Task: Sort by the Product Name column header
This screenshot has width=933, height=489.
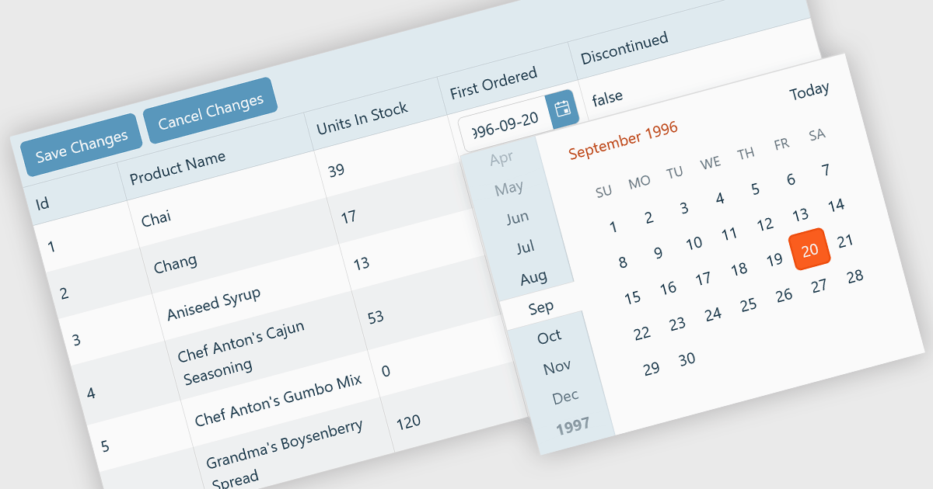Action: [x=177, y=168]
